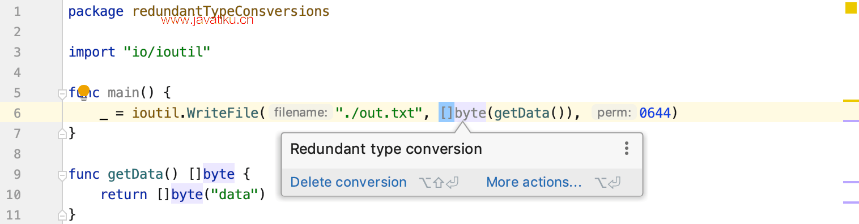Collapse the main function using its fold marker
The height and width of the screenshot is (224, 859).
pos(62,93)
